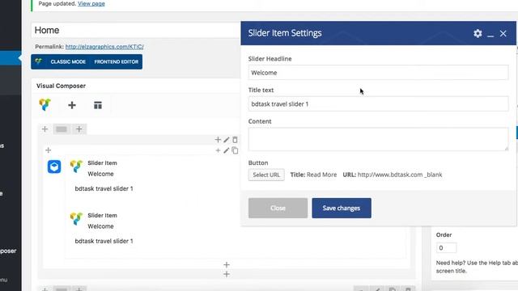Click the column clone copy icon
518x291 pixels.
[235, 150]
